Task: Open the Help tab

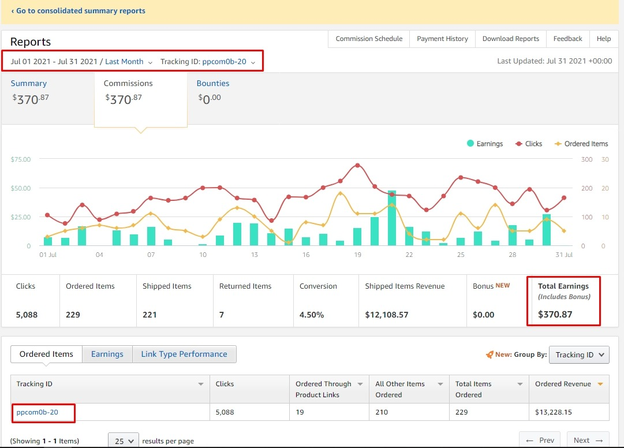Action: (x=603, y=39)
